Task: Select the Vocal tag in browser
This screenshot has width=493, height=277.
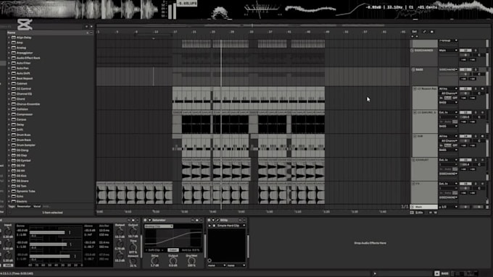Action: point(37,207)
